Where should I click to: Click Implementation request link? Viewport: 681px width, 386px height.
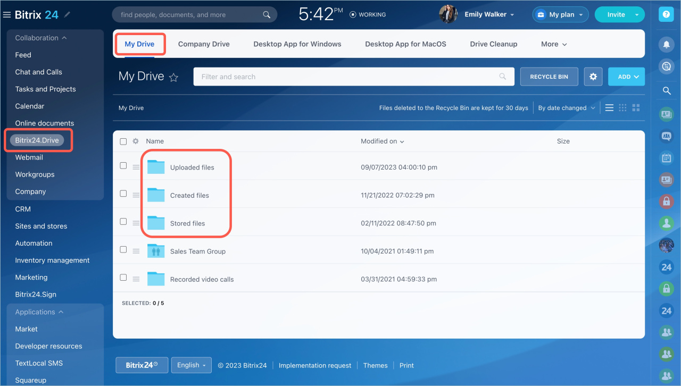[x=315, y=365]
